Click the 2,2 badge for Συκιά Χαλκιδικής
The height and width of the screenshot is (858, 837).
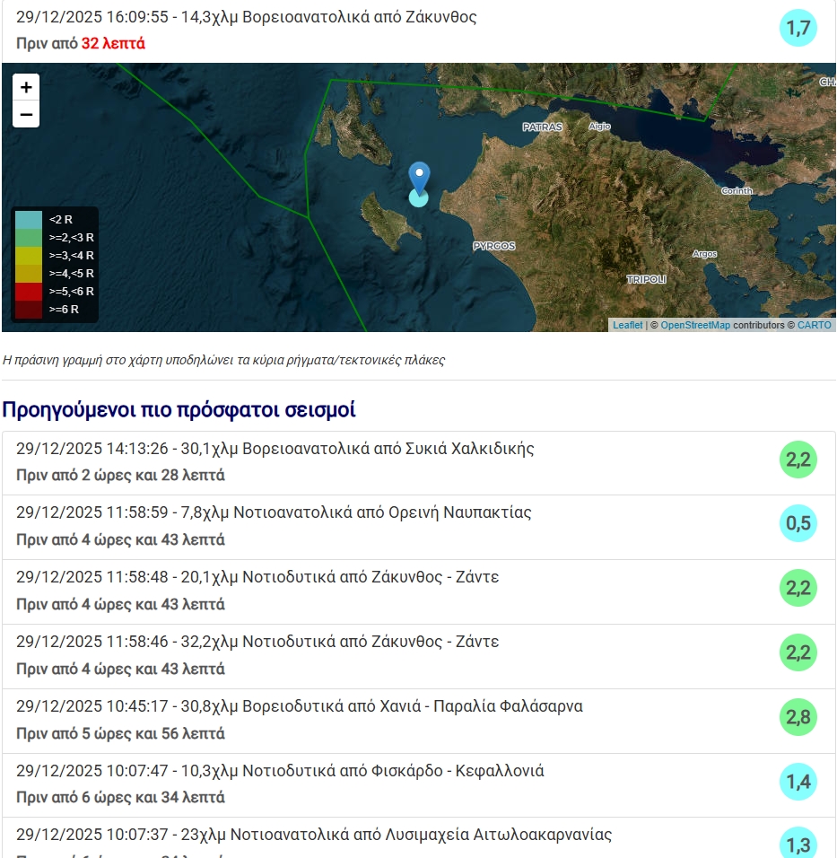[798, 460]
